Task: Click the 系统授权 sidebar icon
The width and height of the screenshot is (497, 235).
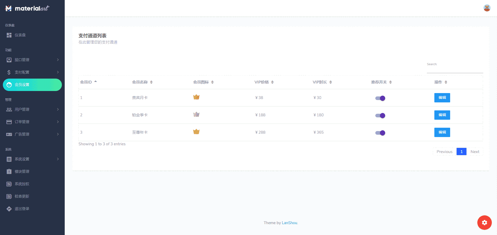Action: 9,184
